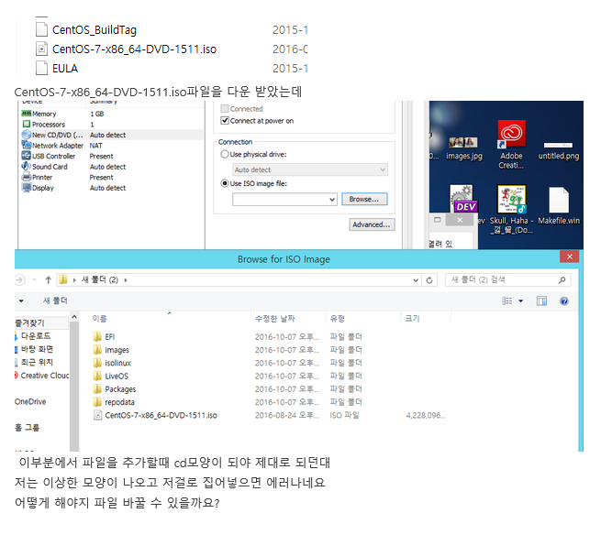Image resolution: width=612 pixels, height=546 pixels.
Task: Select Use physical drive radio button
Action: click(225, 154)
